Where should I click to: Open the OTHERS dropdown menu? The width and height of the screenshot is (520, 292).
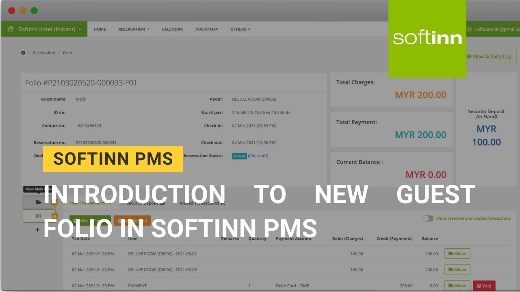click(x=240, y=29)
